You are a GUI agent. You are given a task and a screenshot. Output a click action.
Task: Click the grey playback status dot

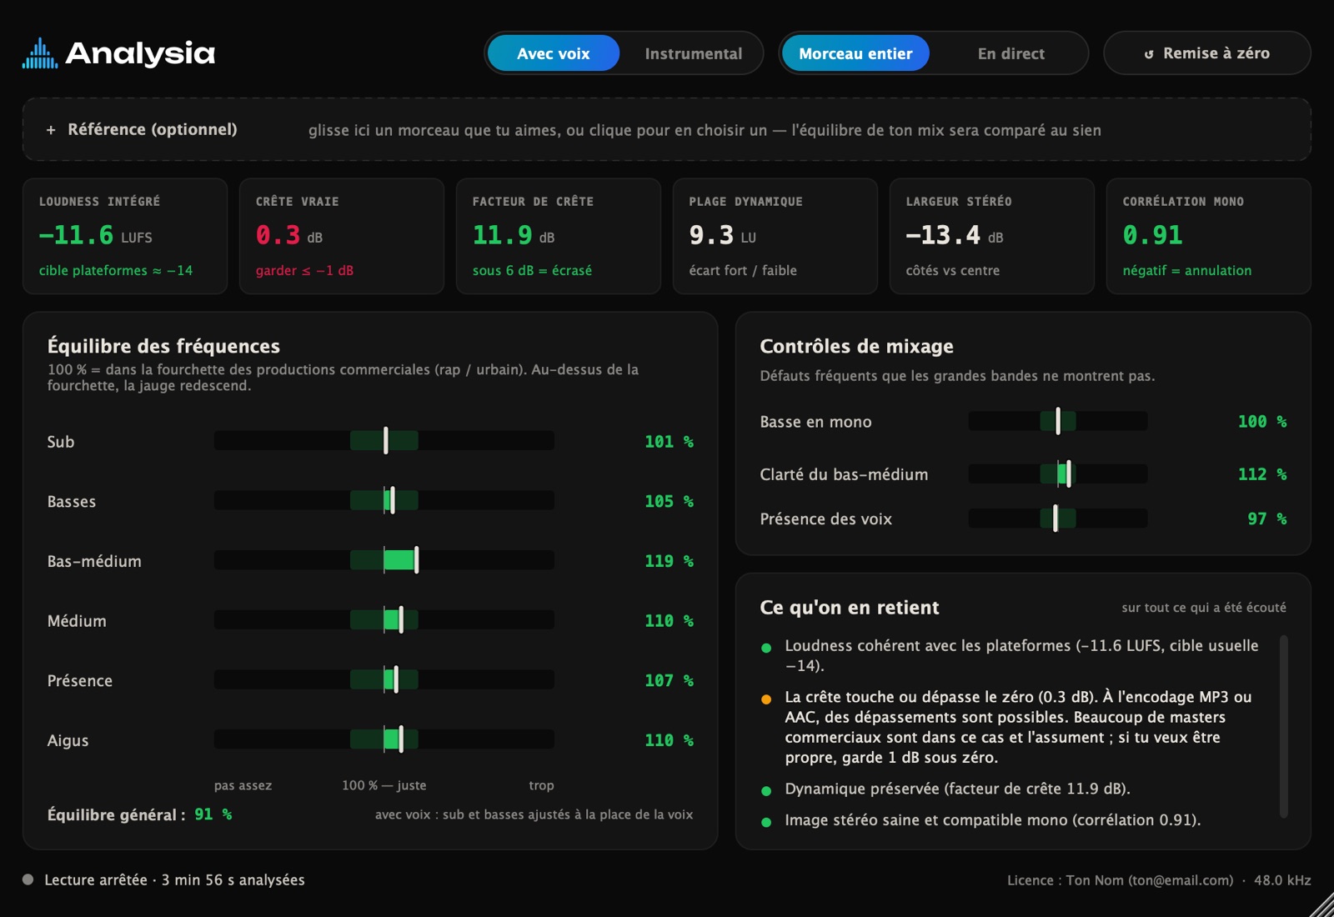pos(28,879)
